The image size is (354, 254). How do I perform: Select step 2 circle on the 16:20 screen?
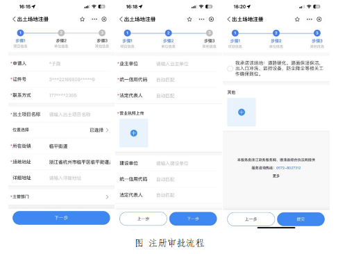tap(276, 33)
